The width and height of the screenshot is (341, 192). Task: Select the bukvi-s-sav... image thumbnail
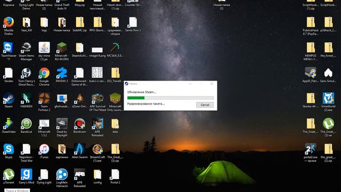[97, 73]
